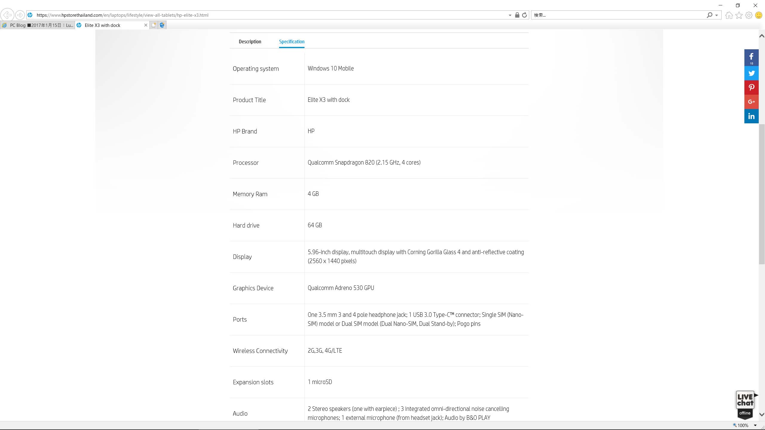Click the search box field
Screen dimensions: 765x430
[619, 15]
